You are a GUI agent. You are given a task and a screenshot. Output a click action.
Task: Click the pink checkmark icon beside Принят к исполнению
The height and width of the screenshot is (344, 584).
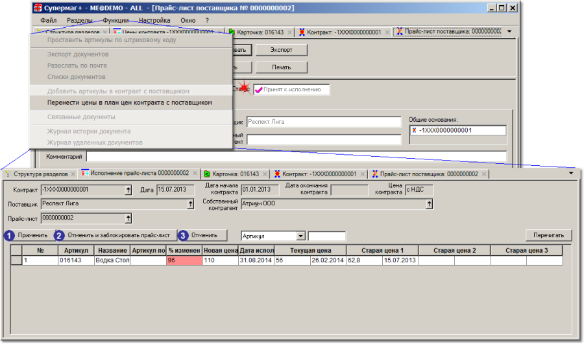click(x=258, y=89)
